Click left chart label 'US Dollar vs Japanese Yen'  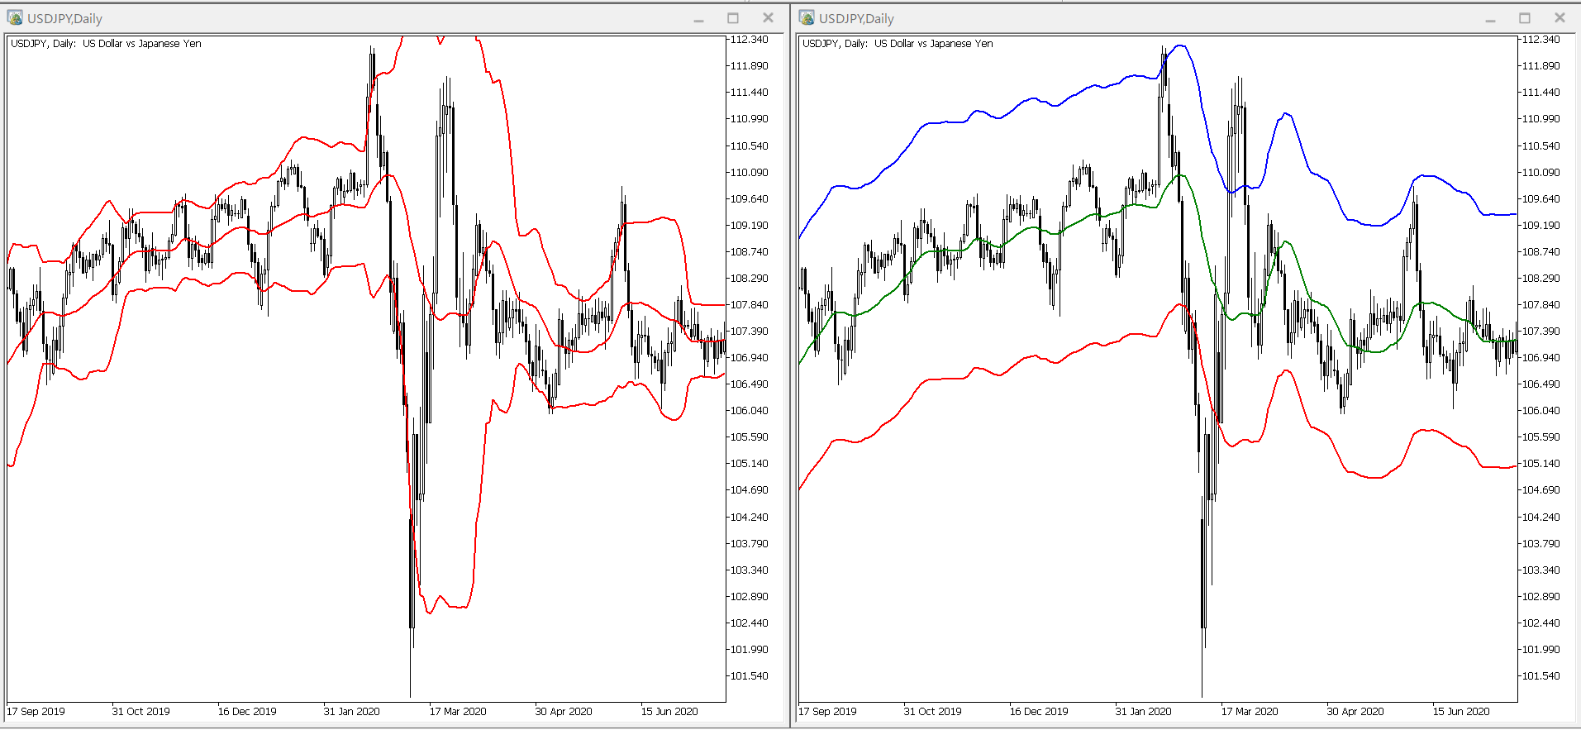[142, 44]
